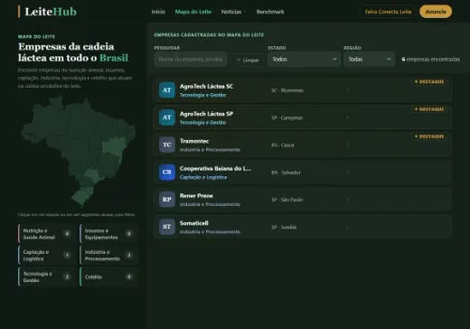Open Benchmark nav item

(270, 12)
